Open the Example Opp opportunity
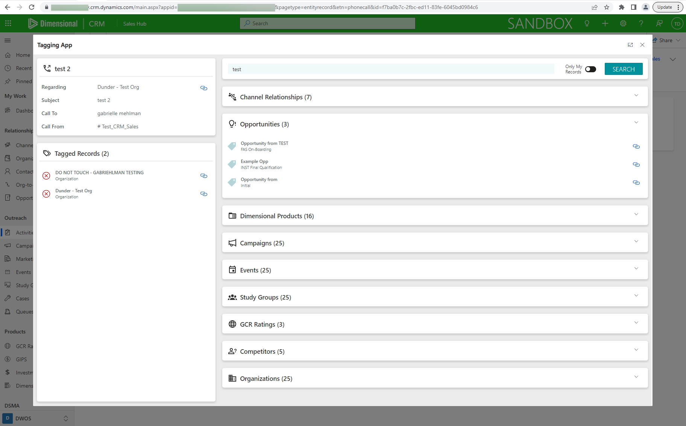Viewport: 686px width, 426px height. [254, 161]
